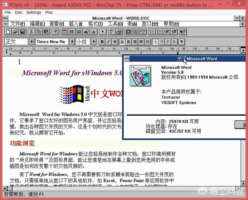Toggle italic formatting

(108, 42)
